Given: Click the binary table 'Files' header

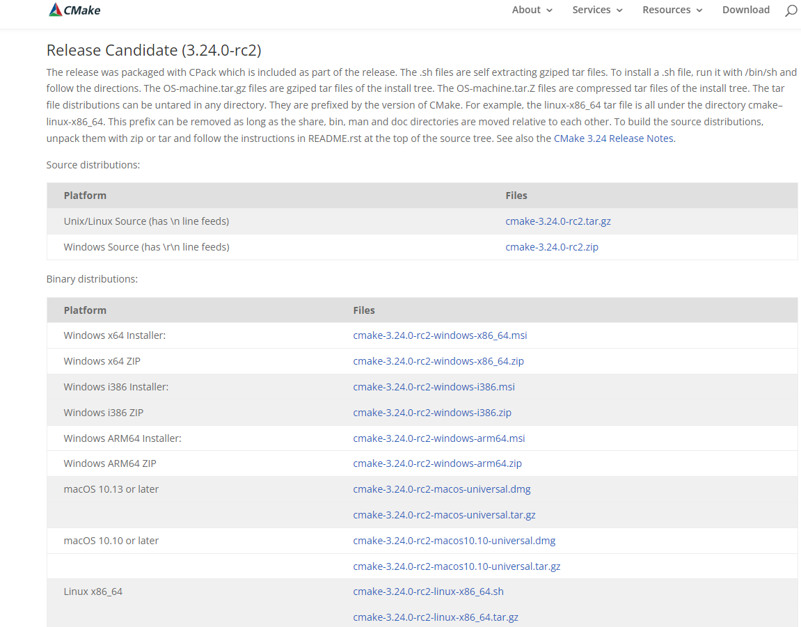Looking at the screenshot, I should coord(364,310).
